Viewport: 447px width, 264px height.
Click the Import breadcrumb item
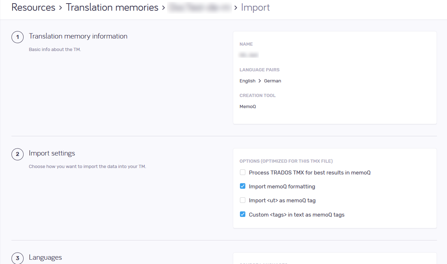click(x=255, y=7)
